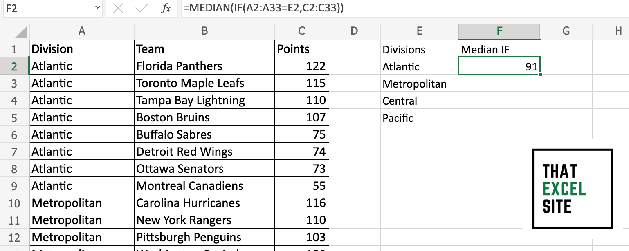
Task: Select column C header
Action: (301, 31)
